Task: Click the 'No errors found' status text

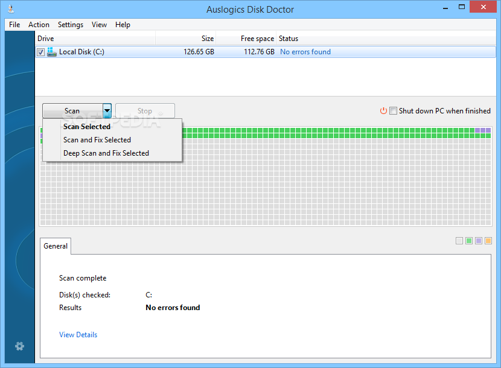Action: click(x=305, y=52)
